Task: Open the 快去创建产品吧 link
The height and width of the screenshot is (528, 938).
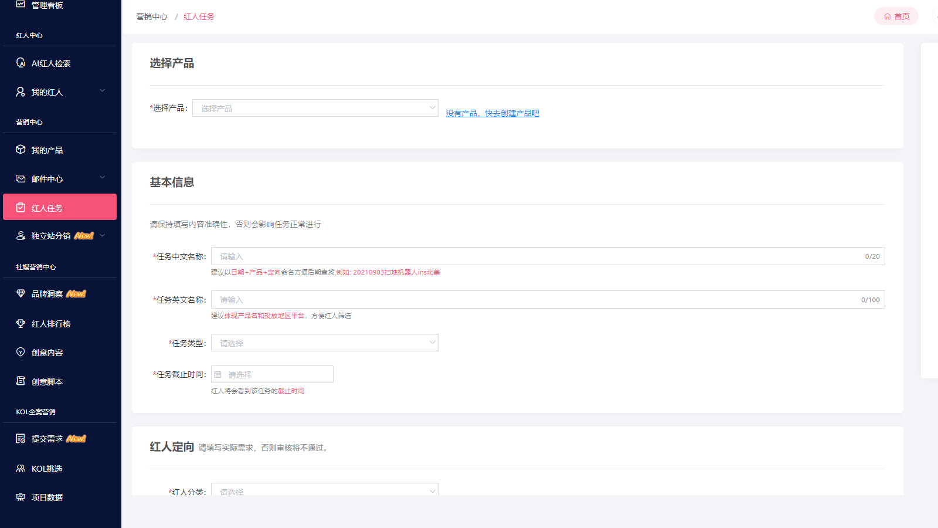Action: coord(491,113)
